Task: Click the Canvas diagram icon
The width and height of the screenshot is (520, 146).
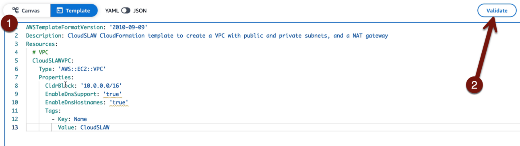Action: [x=15, y=10]
